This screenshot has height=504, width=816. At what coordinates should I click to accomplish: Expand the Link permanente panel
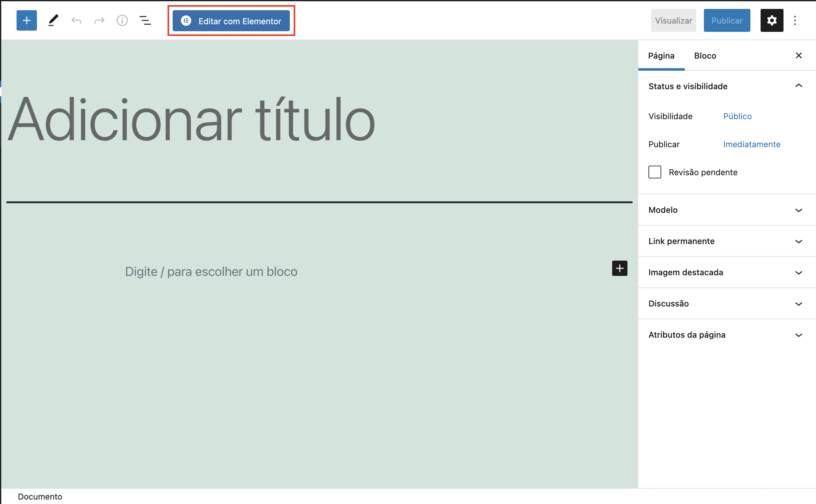pos(727,241)
